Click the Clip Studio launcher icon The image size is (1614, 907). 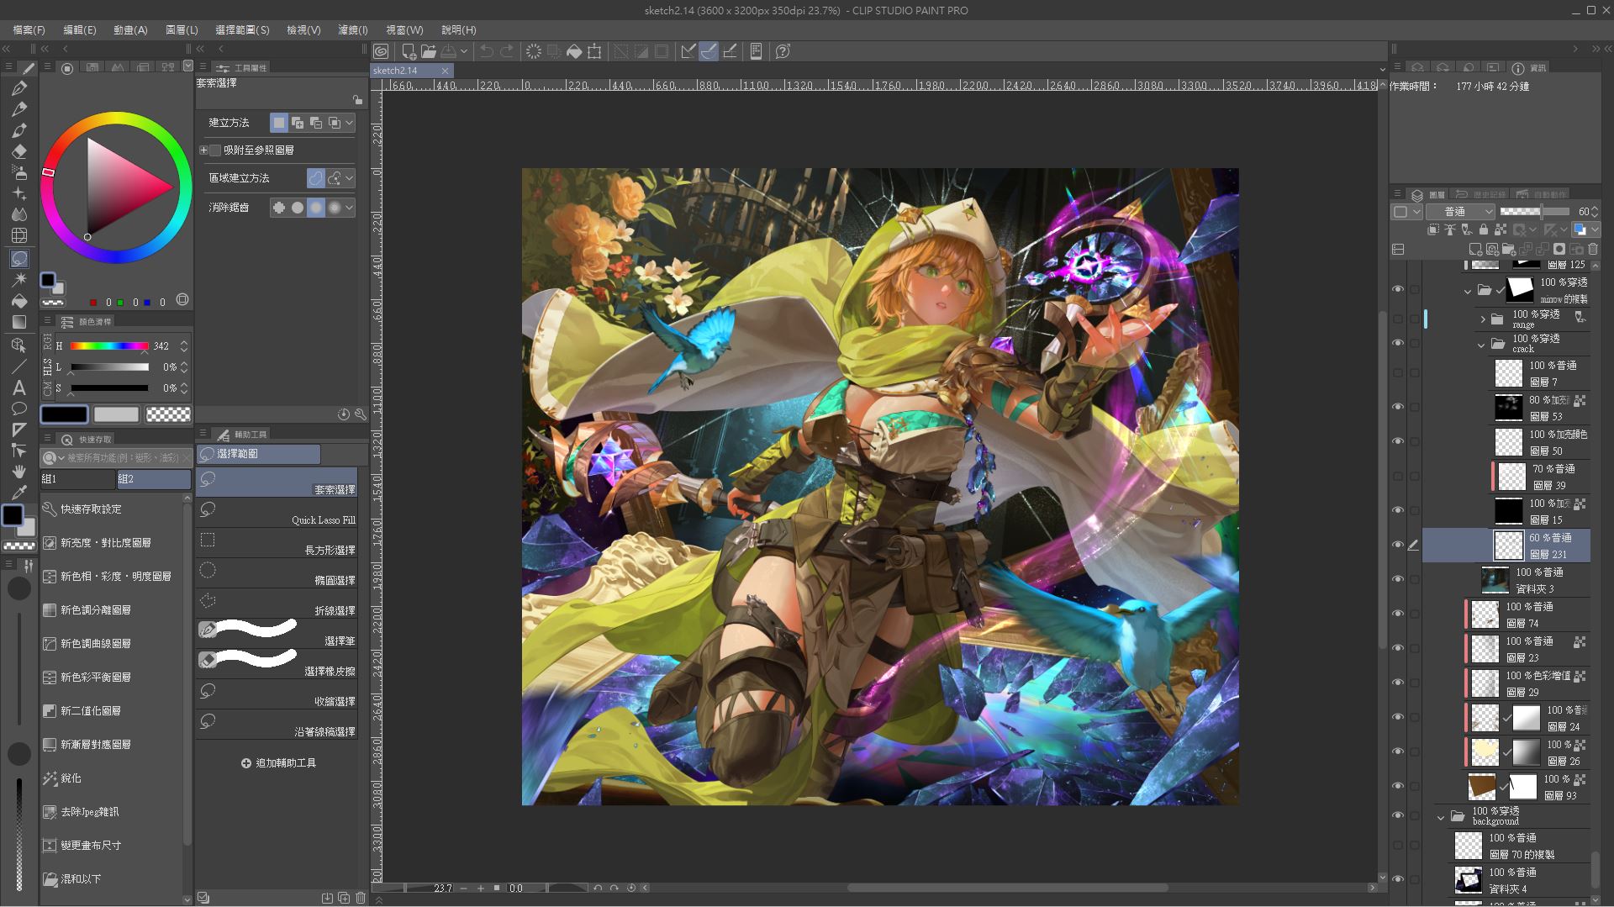(381, 51)
